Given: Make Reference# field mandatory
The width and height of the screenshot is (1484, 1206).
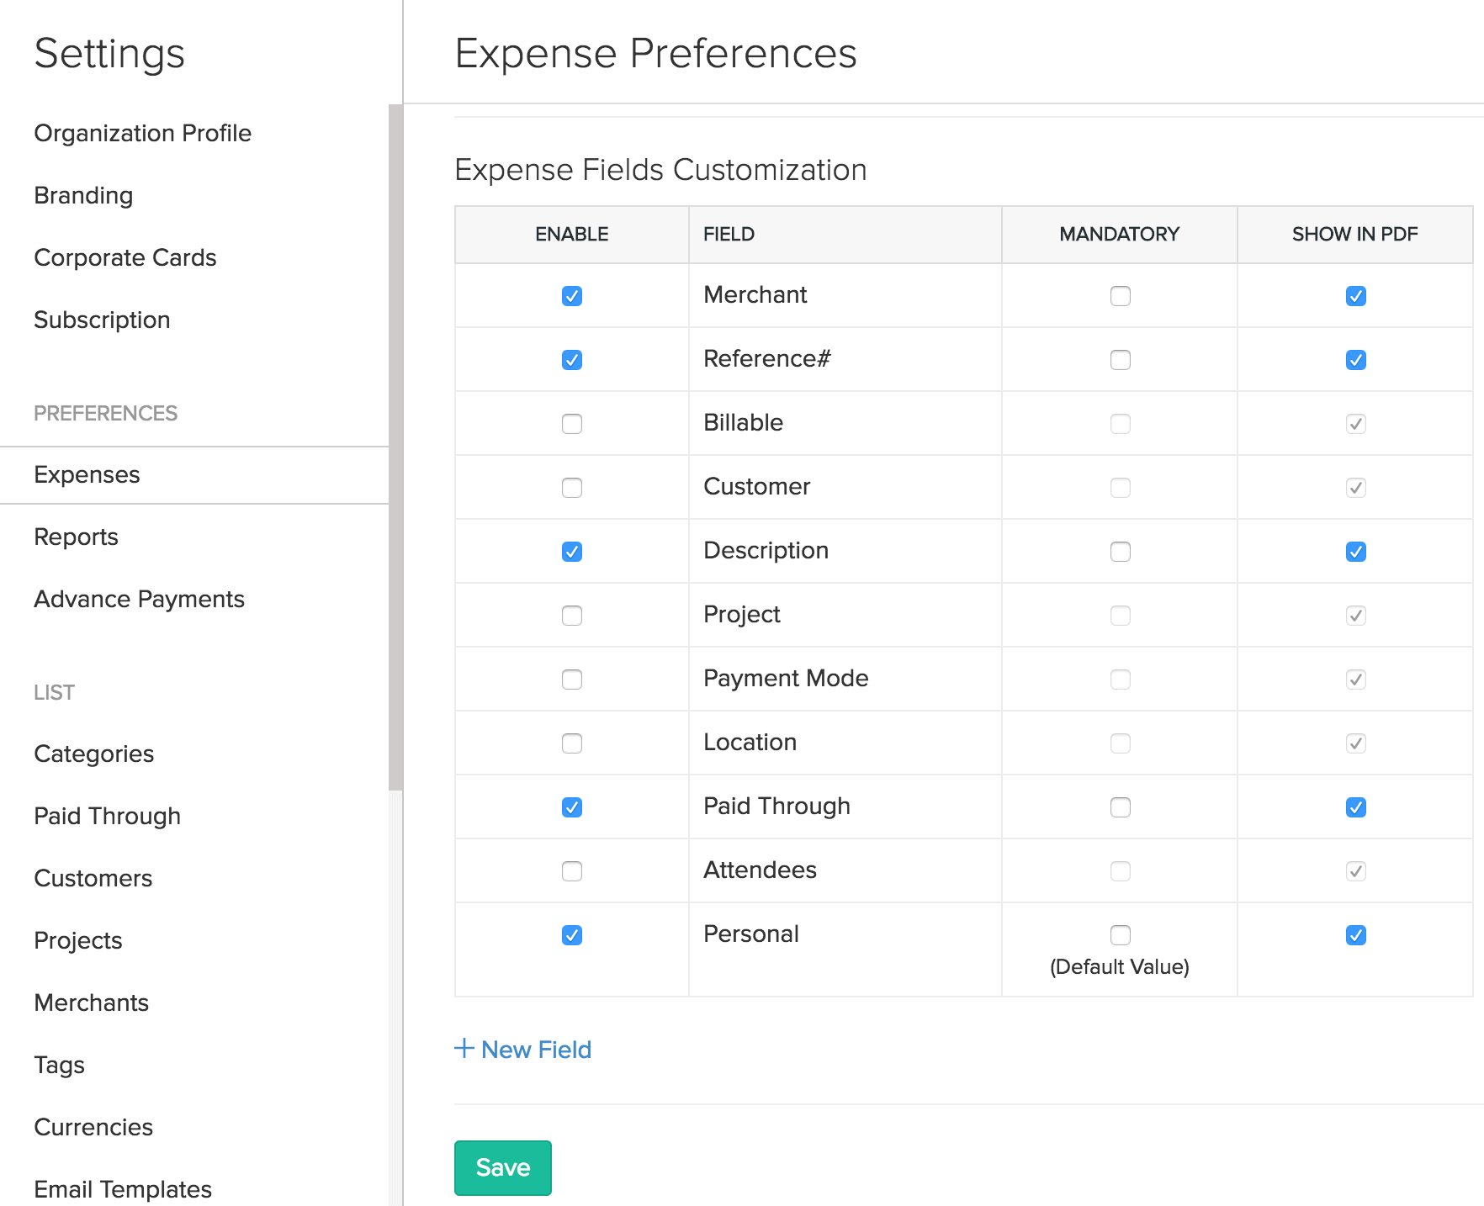Looking at the screenshot, I should (x=1120, y=360).
